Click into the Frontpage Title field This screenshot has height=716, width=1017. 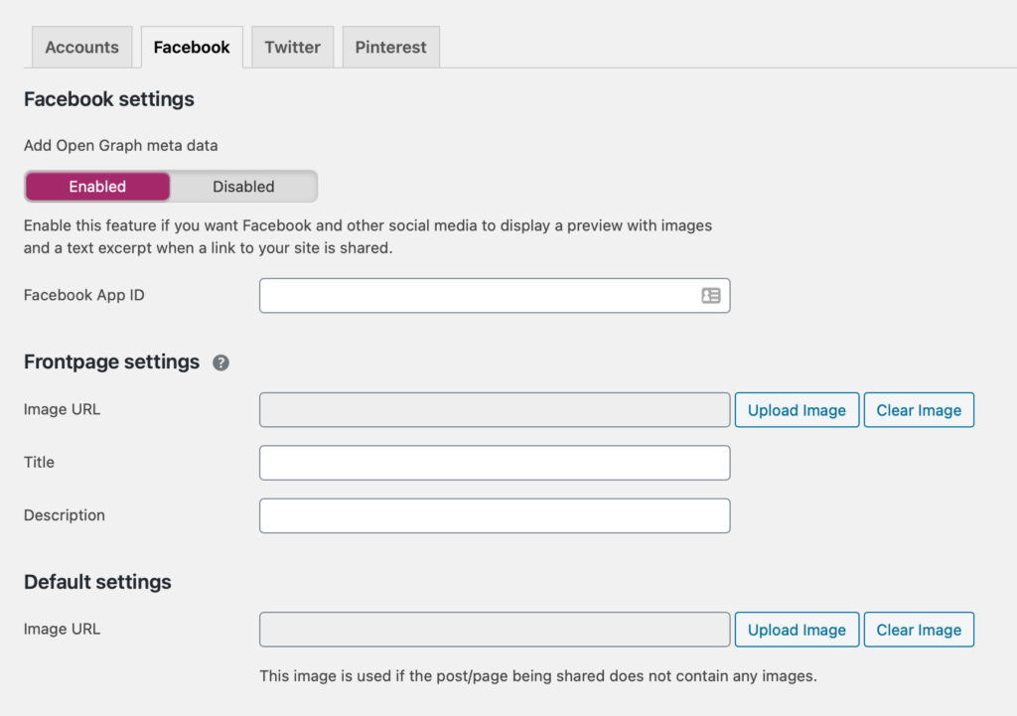pos(495,463)
